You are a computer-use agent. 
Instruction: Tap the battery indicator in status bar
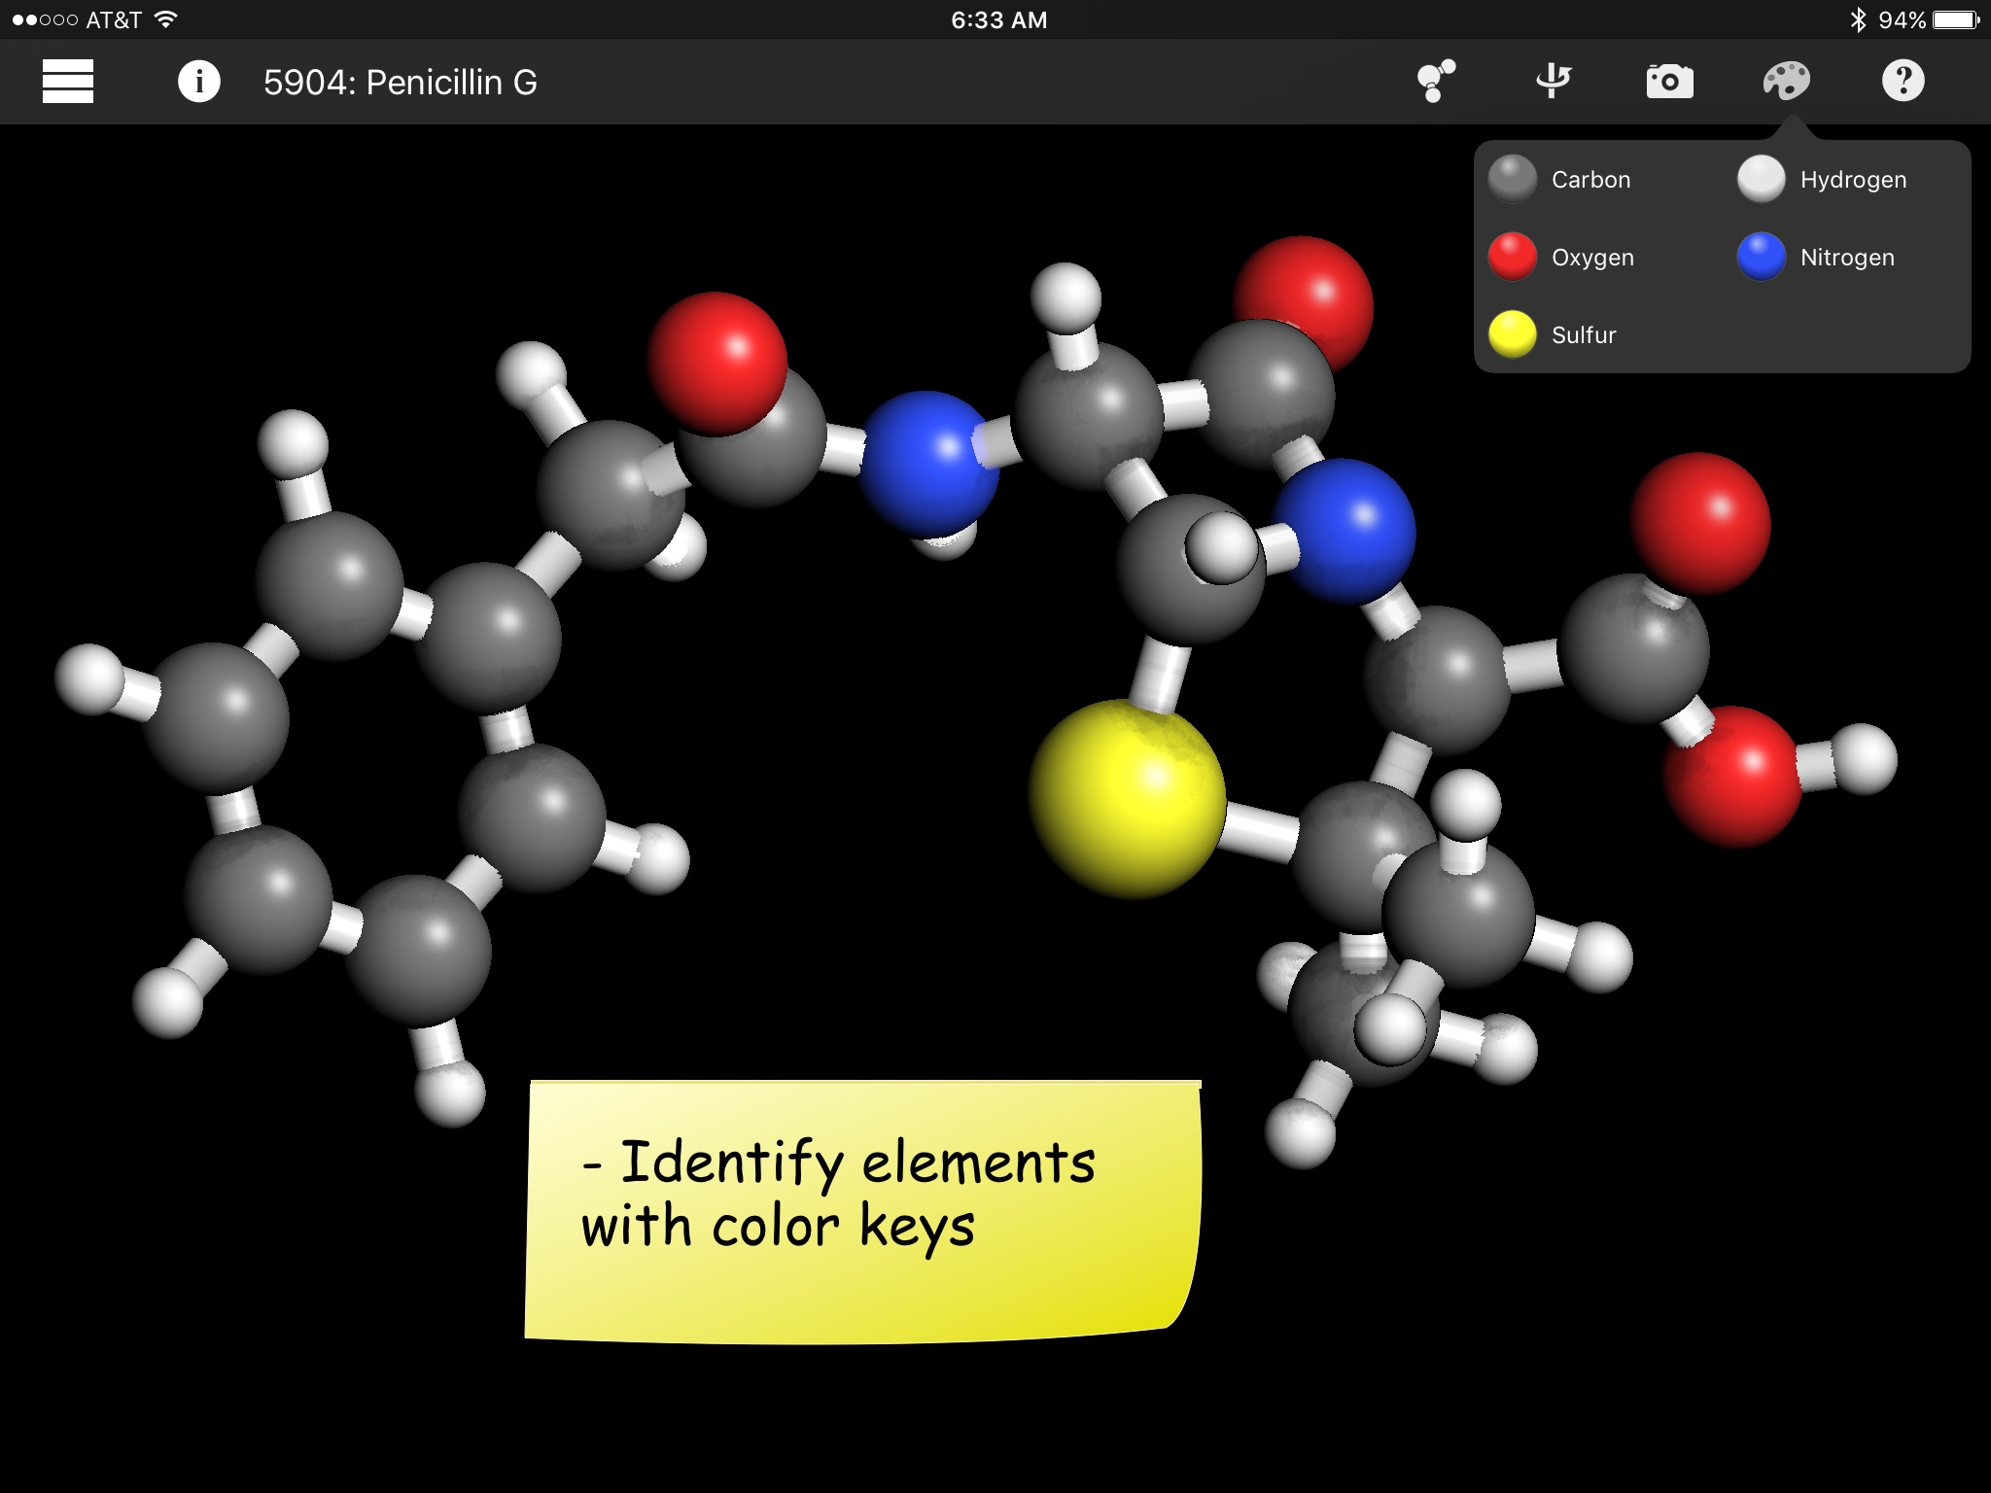coord(1956,20)
